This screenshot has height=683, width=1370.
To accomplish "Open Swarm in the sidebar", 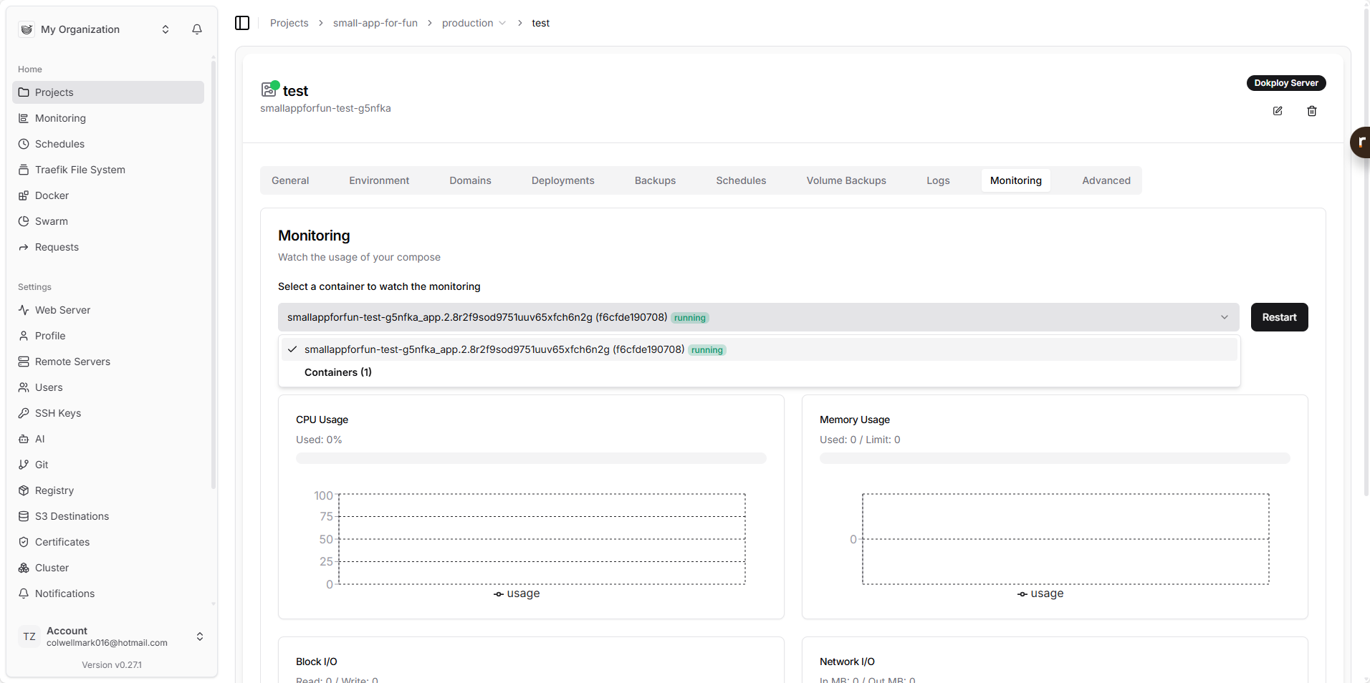I will pyautogui.click(x=51, y=221).
